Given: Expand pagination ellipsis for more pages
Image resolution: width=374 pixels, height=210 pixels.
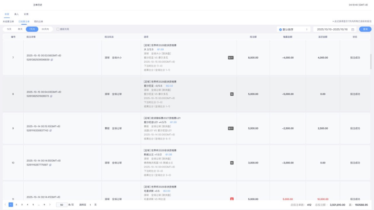Looking at the screenshot, I should [x=39, y=205].
